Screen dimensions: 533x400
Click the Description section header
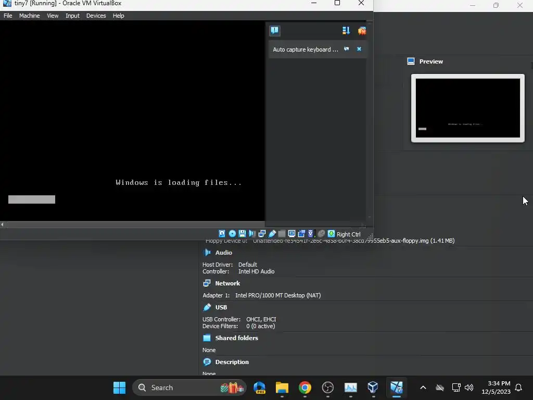point(232,362)
